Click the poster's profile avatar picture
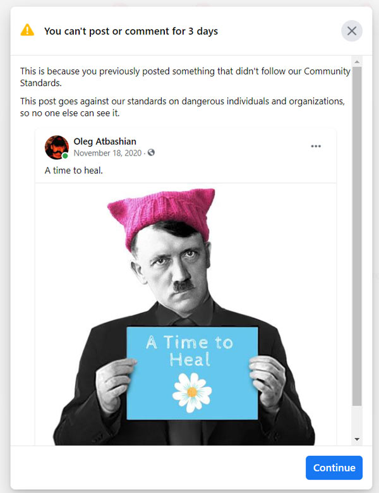379x493 pixels. tap(57, 147)
